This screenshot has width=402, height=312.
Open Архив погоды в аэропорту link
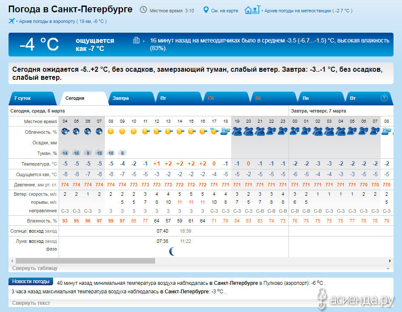62,21
